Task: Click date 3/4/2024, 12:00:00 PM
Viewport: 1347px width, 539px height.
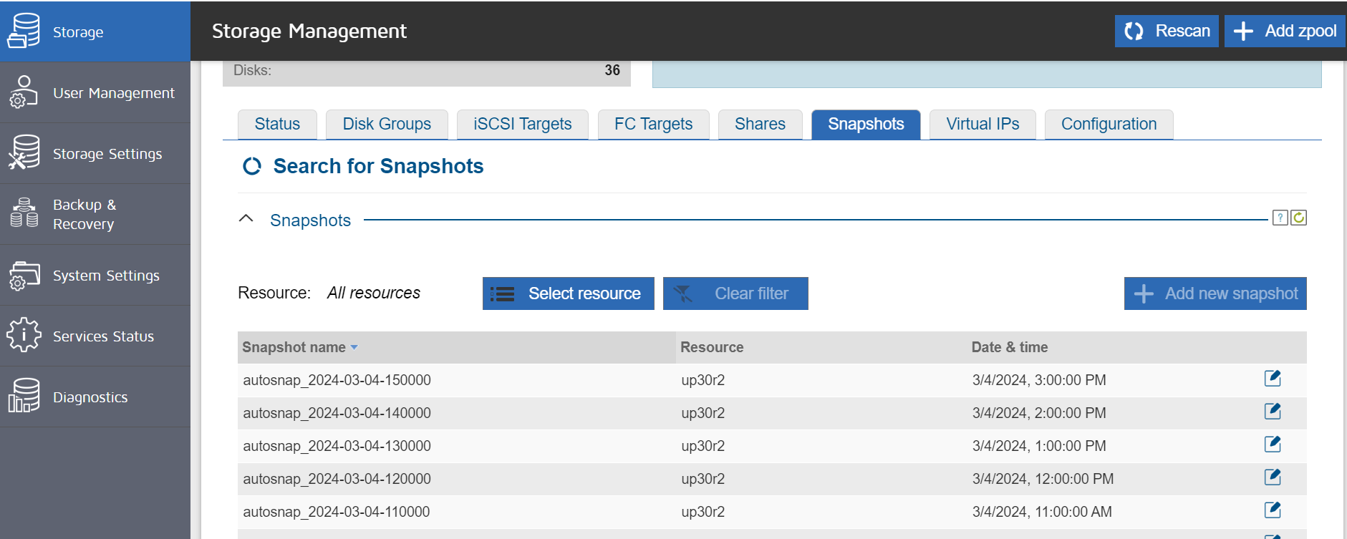Action: (1043, 479)
